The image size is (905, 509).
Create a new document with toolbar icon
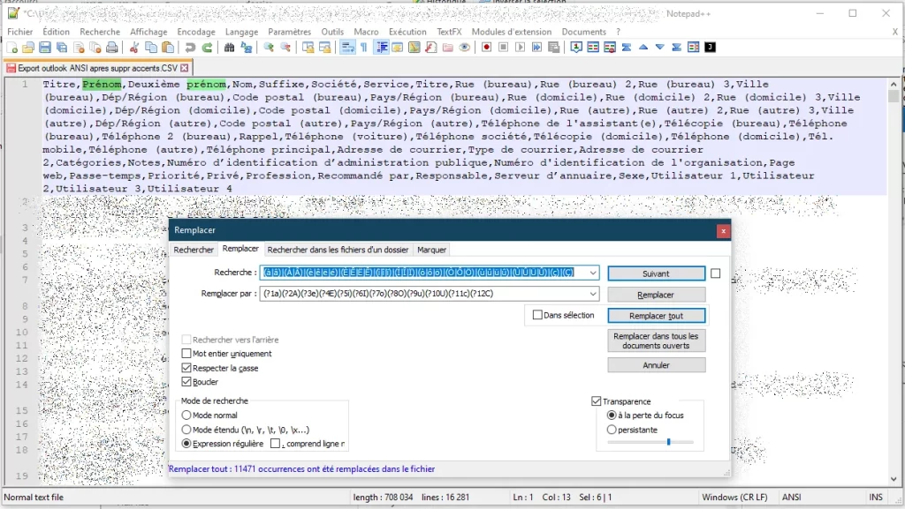point(11,48)
